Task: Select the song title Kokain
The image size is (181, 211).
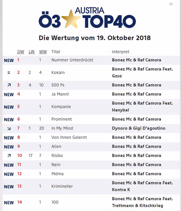Action: pos(58,72)
